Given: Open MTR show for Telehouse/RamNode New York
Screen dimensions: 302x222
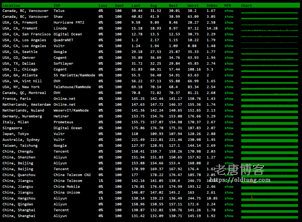Looking at the screenshot, I should point(229,87).
